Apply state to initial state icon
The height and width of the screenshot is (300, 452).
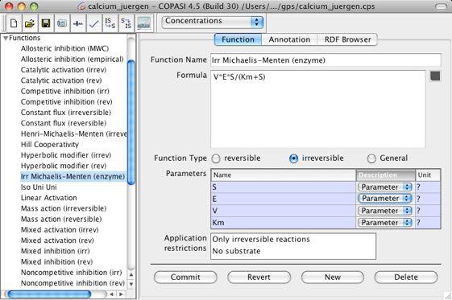126,23
